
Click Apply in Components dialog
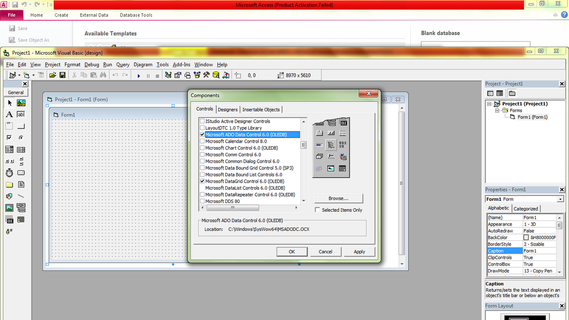[359, 252]
